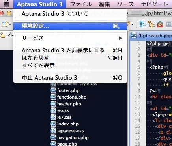Click the hierarchy tree toolbar icon

[x=151, y=24]
